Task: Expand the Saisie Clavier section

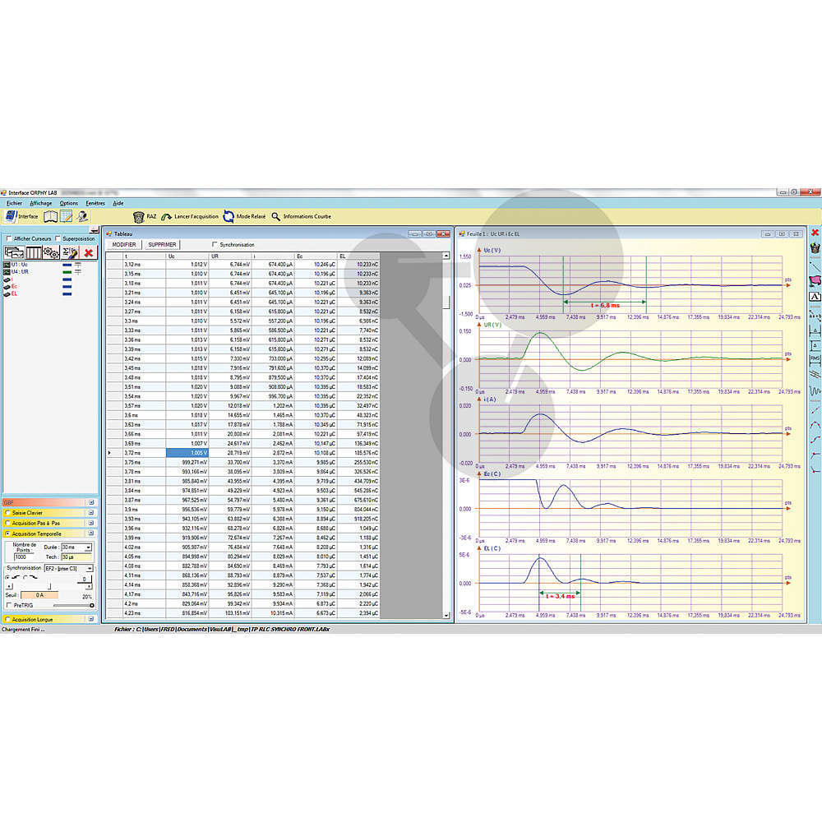Action: [x=91, y=513]
